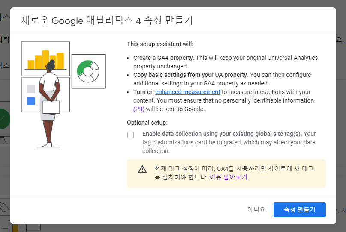Screen dimensions: 346x232
Task: Click the 아니요 button
Action: (256, 209)
